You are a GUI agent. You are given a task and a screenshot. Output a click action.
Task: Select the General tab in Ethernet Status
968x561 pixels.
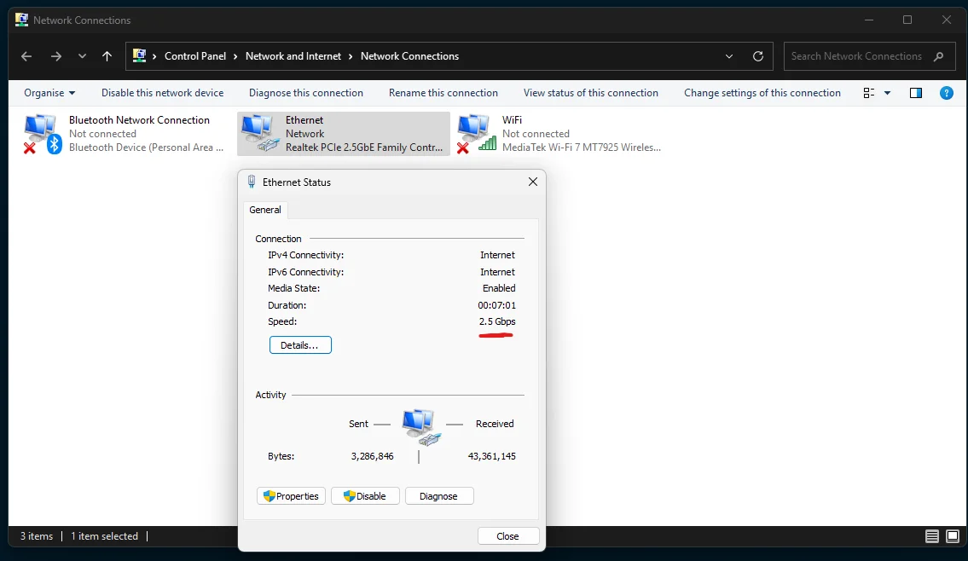[265, 210]
